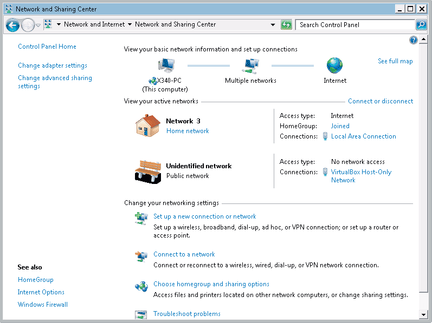This screenshot has height=323, width=432.
Task: Expand the address bar history dropdown
Action: point(273,25)
